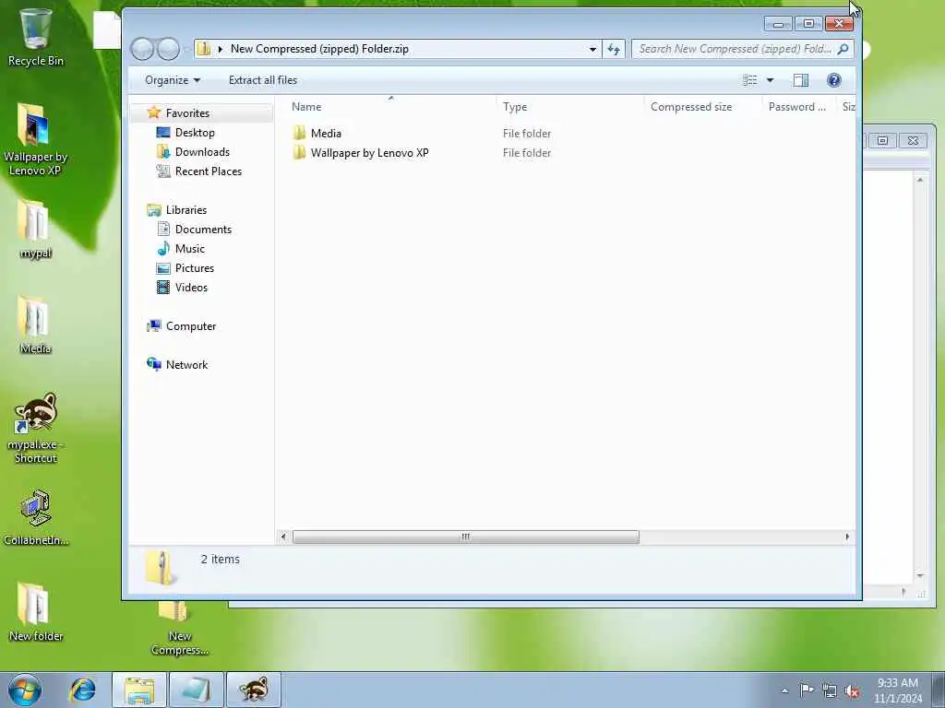Select Wallpaper by Lenovo XP in file list

369,153
